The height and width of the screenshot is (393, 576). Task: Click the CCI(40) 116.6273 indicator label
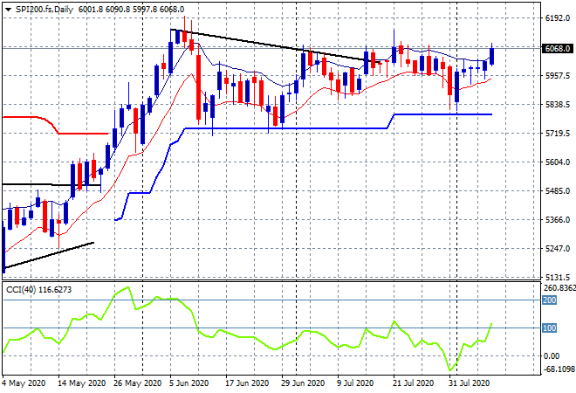coord(38,290)
